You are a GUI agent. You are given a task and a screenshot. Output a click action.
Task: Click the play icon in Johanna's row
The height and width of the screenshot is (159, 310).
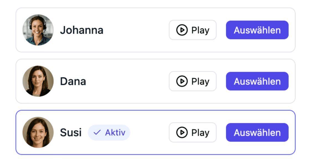[x=182, y=30]
